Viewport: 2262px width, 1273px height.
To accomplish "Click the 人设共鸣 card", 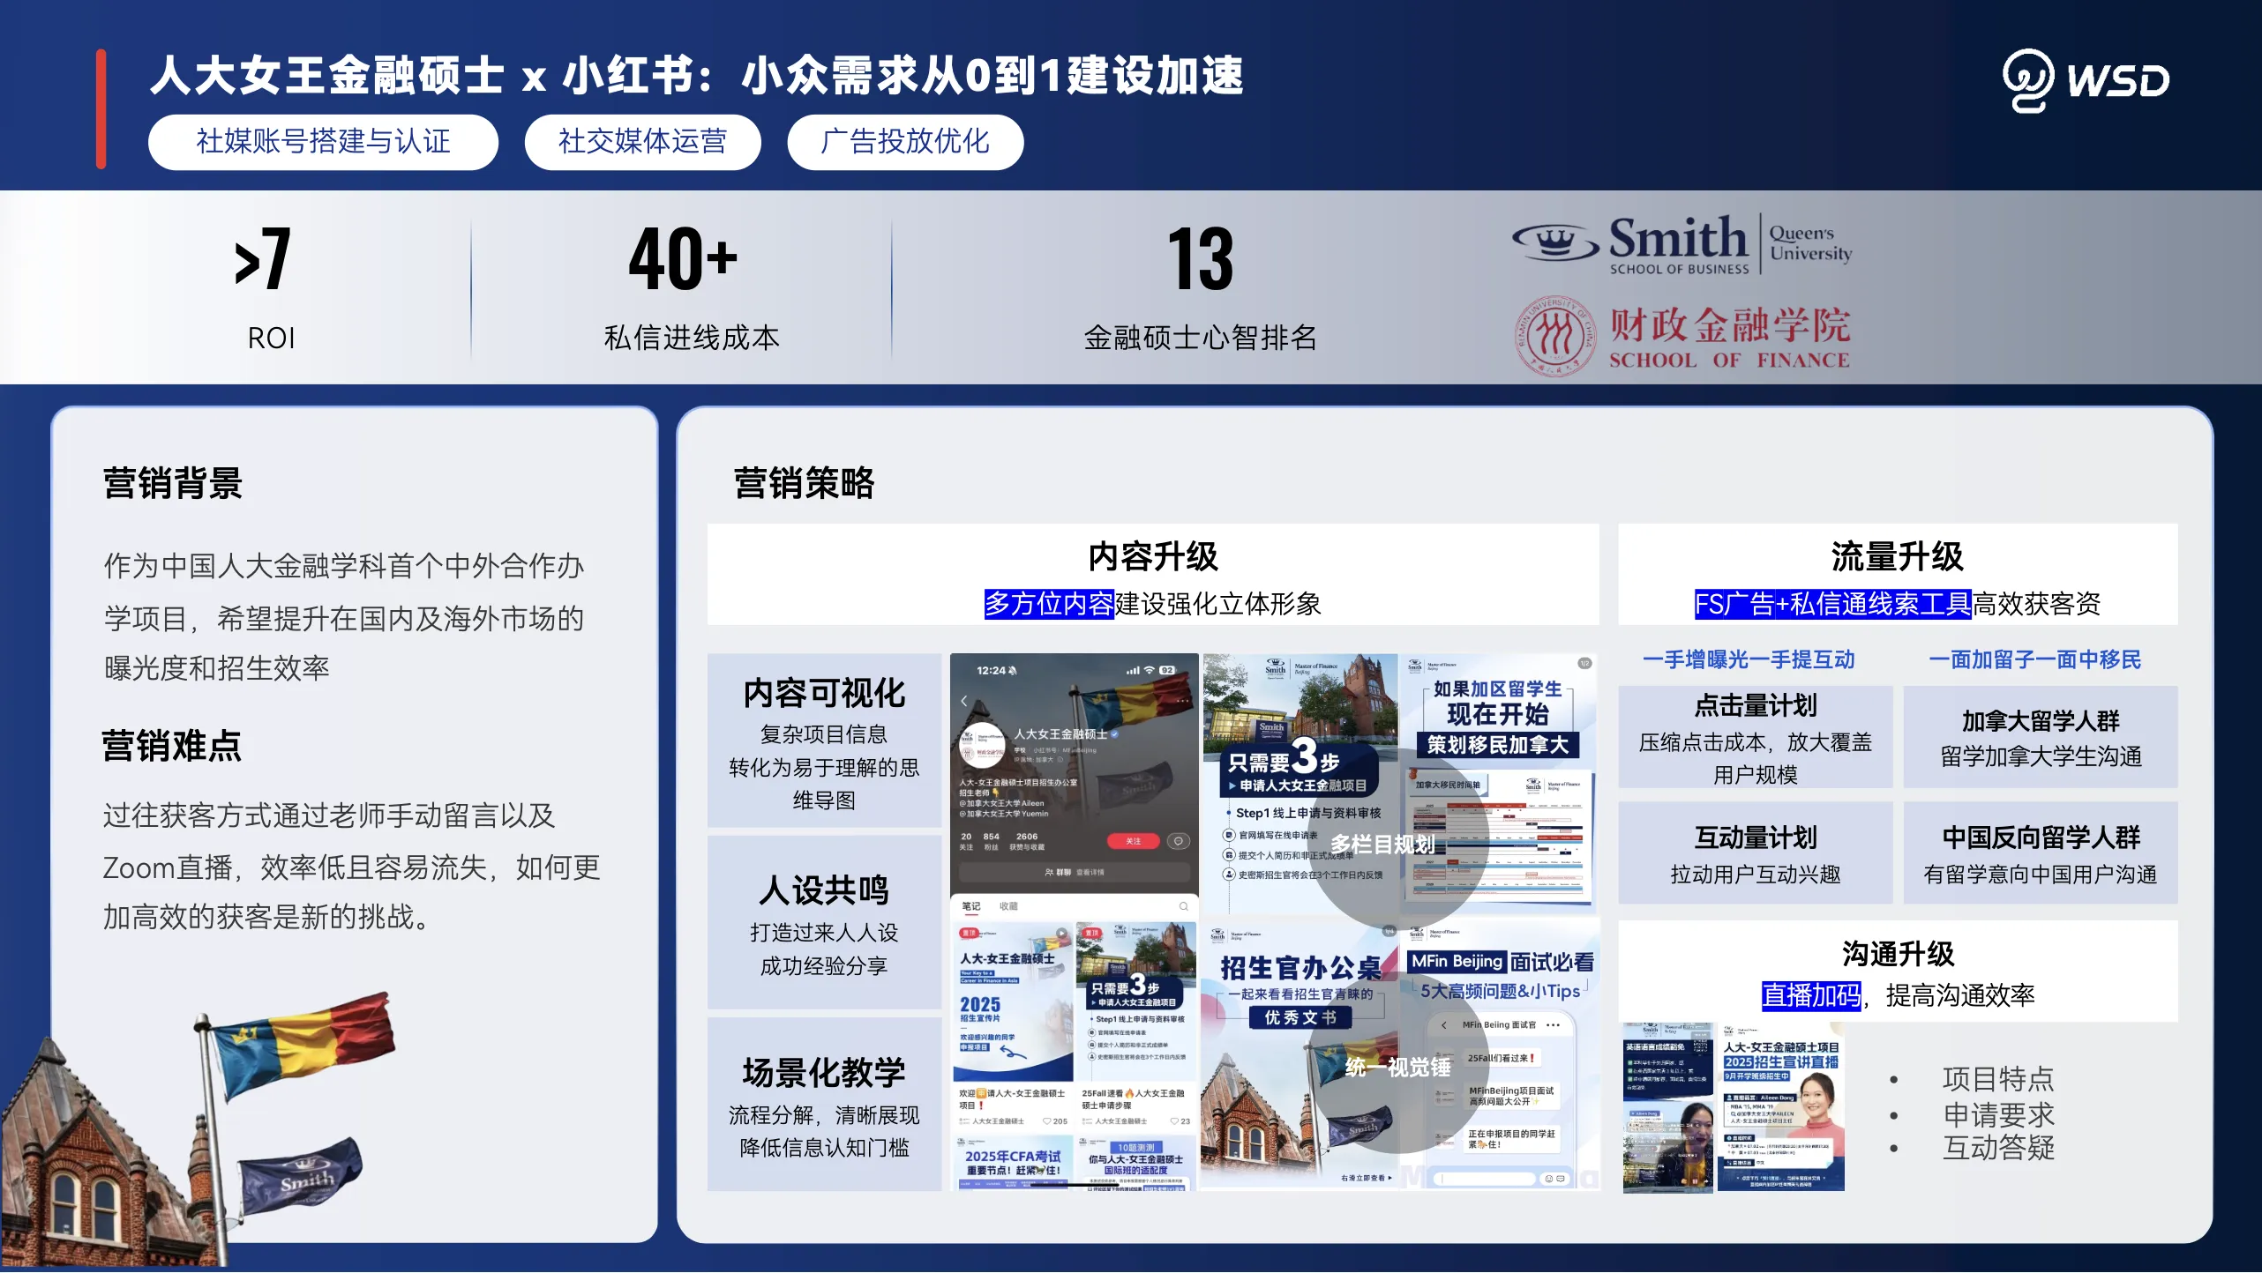I will (824, 922).
